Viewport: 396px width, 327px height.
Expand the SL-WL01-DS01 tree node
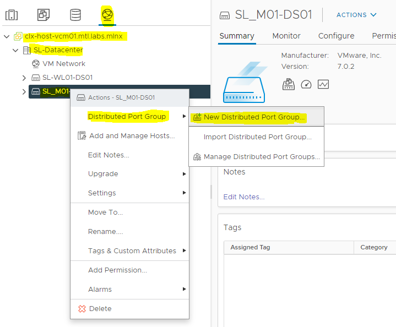tap(24, 78)
